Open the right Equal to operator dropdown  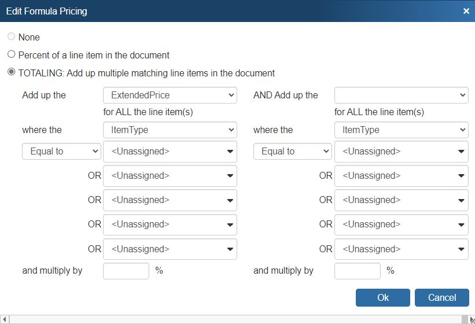tap(293, 152)
